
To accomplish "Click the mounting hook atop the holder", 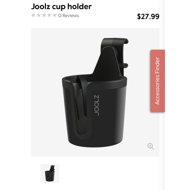I will pyautogui.click(x=115, y=43).
